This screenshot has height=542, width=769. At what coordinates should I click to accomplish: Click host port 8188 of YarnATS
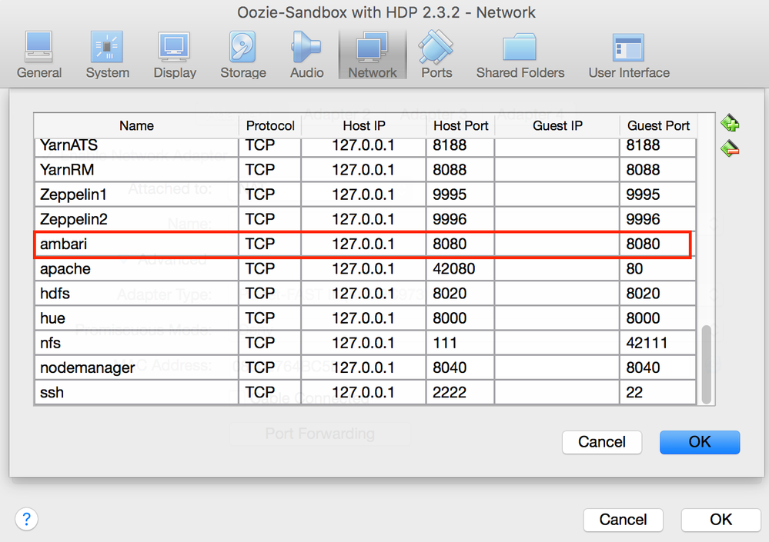pyautogui.click(x=460, y=146)
